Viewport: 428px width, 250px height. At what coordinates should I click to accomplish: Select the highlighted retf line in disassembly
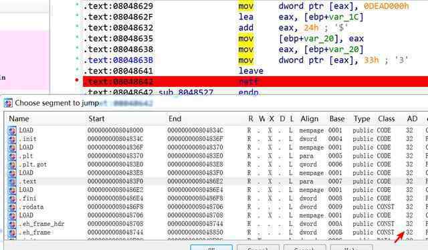(x=255, y=82)
